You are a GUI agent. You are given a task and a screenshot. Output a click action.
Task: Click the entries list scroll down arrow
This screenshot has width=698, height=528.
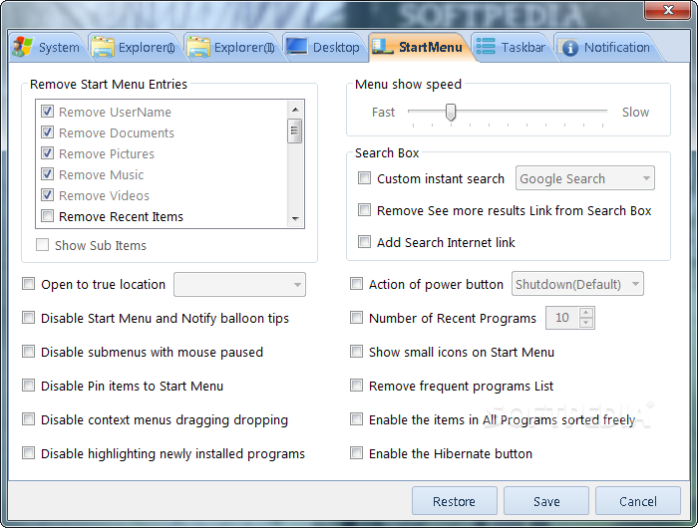[x=295, y=218]
